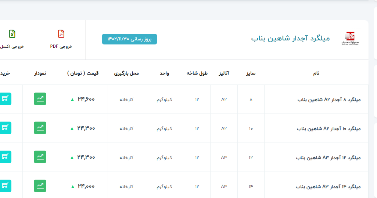Export table via PDF file icon
377x198 pixels.
[61, 34]
